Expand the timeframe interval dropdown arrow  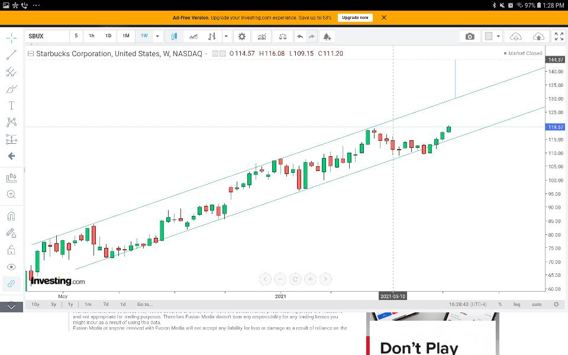(x=157, y=36)
